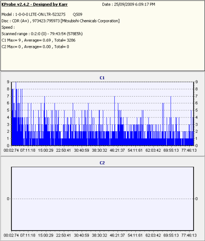Click the 00:02:74 label on C1 axis
Image resolution: width=205 pixels, height=241 pixels.
(x=11, y=150)
